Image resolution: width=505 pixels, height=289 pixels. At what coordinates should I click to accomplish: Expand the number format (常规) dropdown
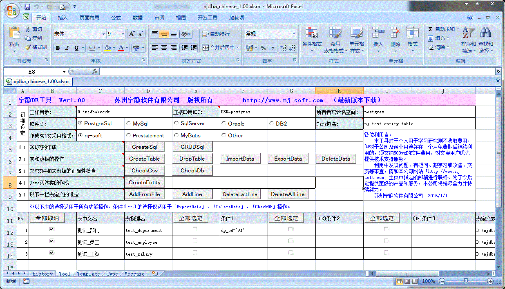(x=294, y=34)
